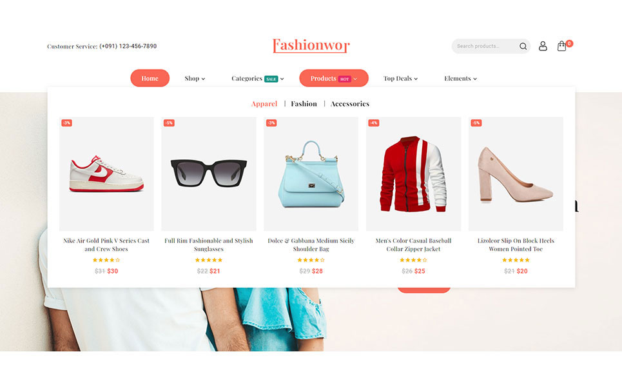Click the Lizolcor block heels product image
Viewport: 622px width, 387px height.
tap(516, 174)
